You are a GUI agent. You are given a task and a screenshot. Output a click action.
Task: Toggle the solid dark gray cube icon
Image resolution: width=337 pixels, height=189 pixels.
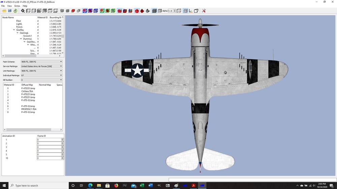point(154,11)
